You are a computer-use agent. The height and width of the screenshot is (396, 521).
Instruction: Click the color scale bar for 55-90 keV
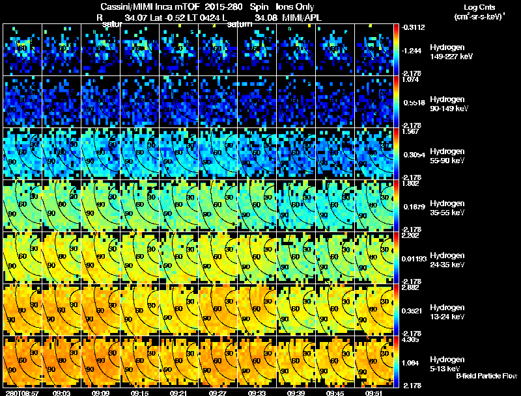[x=396, y=153]
